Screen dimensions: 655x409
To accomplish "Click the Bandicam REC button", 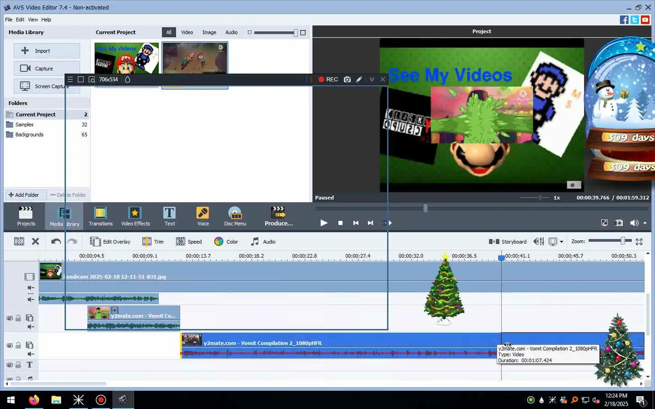I will tap(328, 80).
